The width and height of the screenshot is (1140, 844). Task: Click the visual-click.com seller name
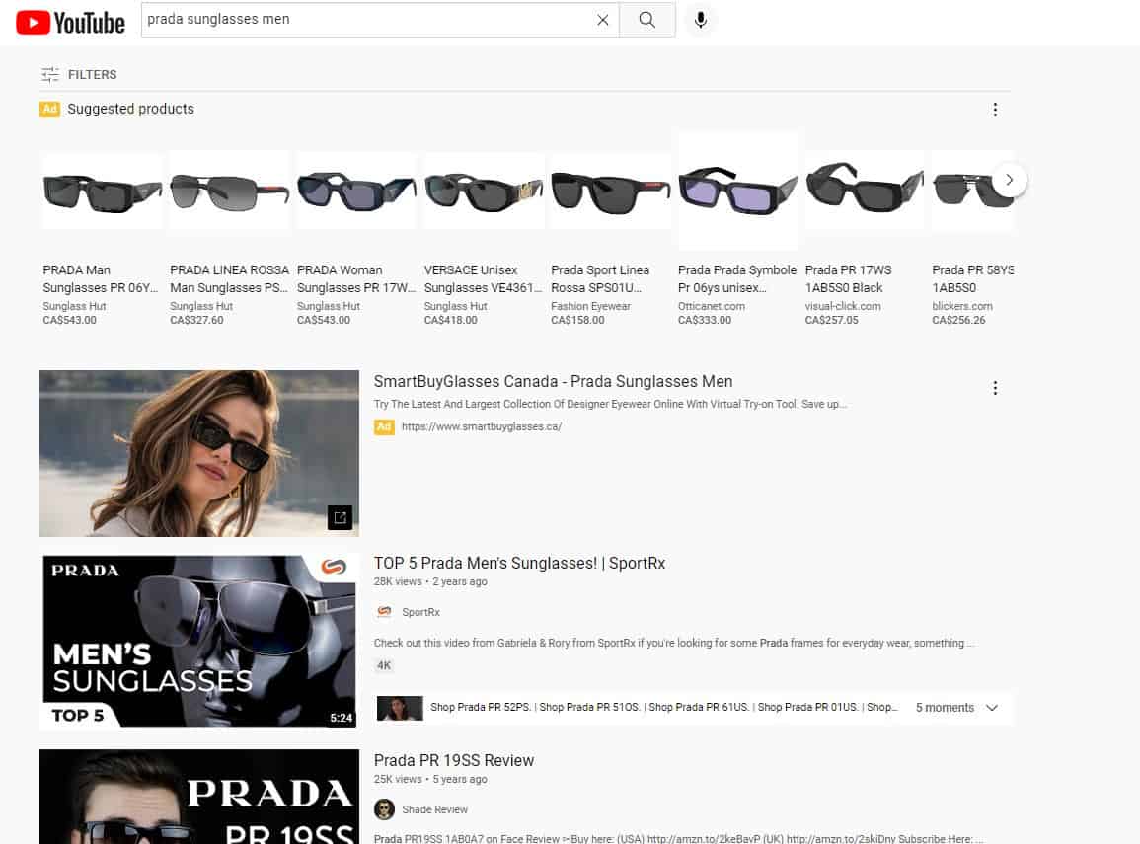(x=843, y=307)
